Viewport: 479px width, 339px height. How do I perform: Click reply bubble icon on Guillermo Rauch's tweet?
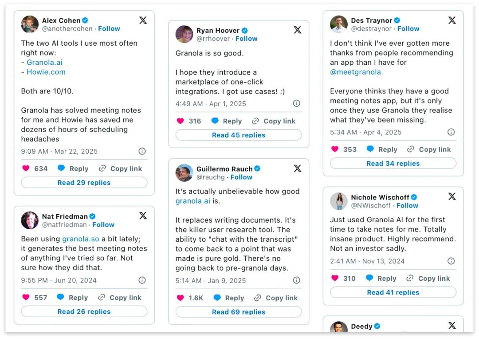(x=217, y=298)
